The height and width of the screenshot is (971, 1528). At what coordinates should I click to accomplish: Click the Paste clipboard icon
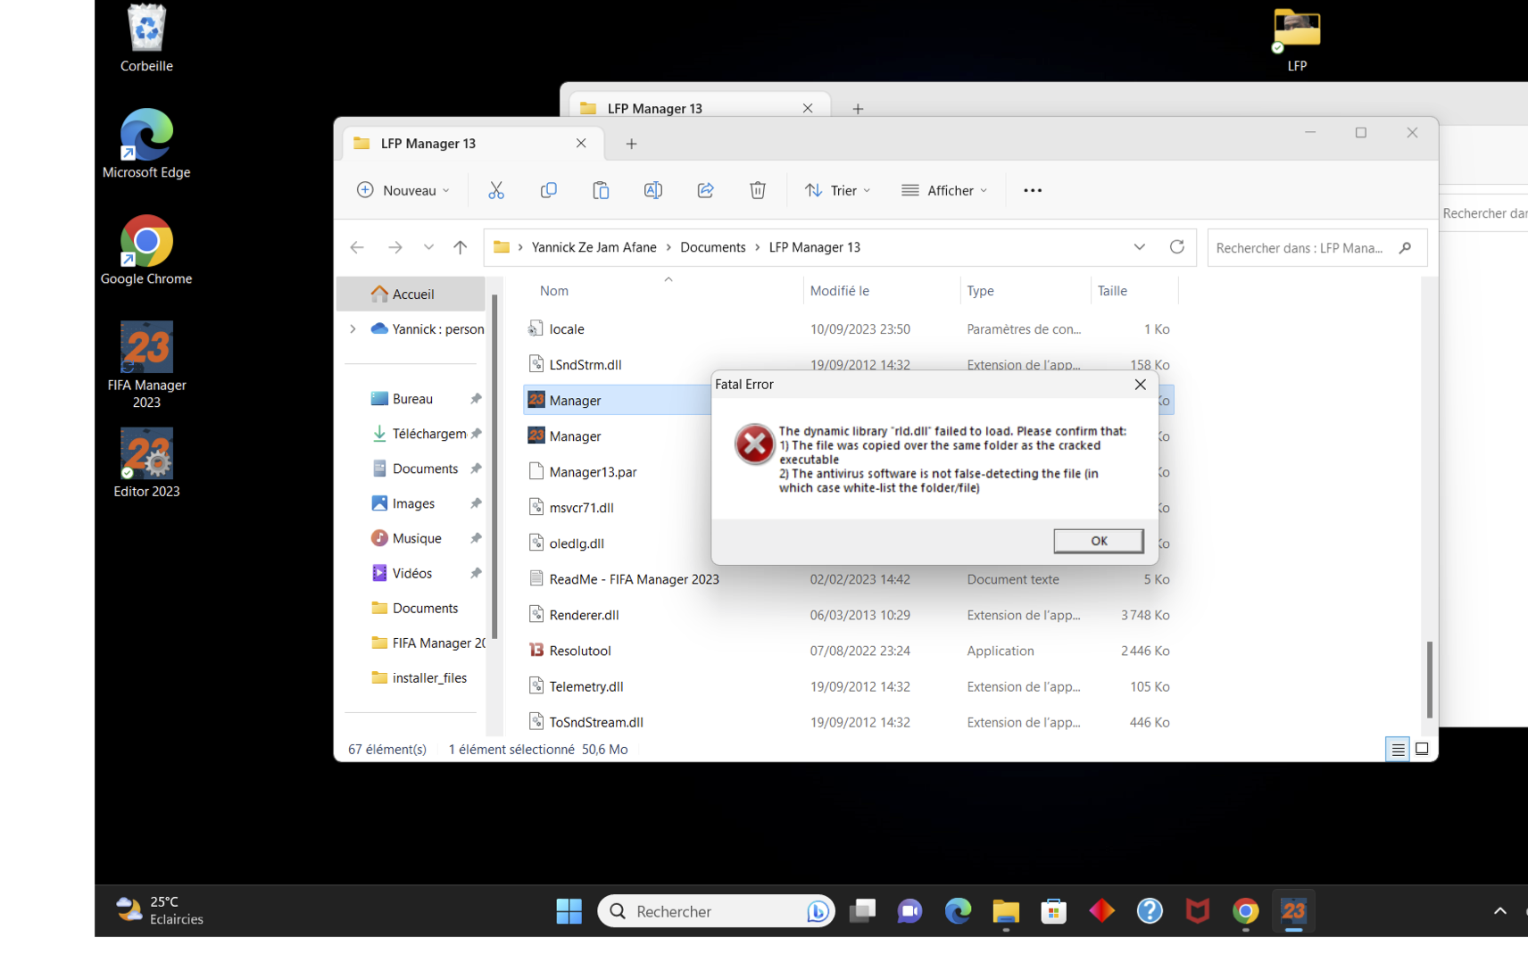(x=601, y=190)
